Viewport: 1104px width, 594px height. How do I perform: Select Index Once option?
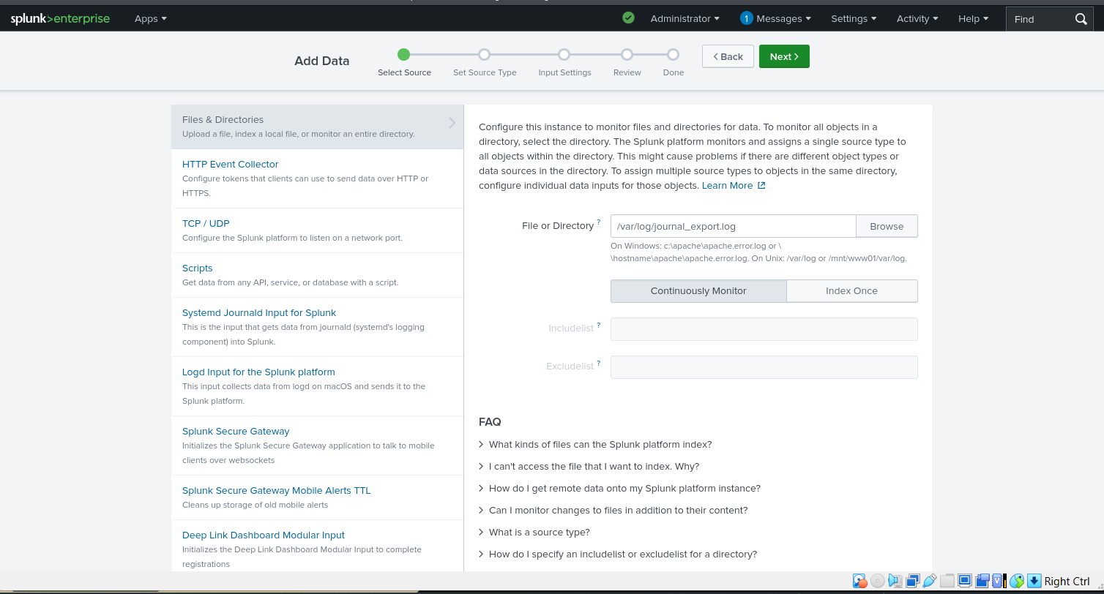coord(851,290)
